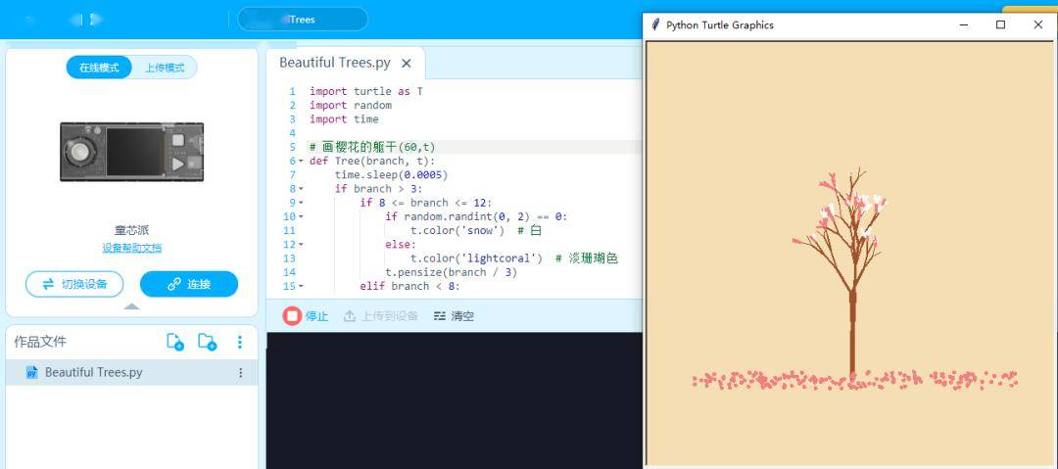The width and height of the screenshot is (1058, 469).
Task: Fold the if branch block at line 8
Action: [x=301, y=189]
